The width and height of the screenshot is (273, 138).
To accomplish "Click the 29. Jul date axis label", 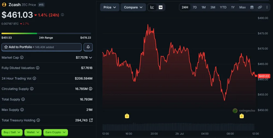I will coord(180,134).
